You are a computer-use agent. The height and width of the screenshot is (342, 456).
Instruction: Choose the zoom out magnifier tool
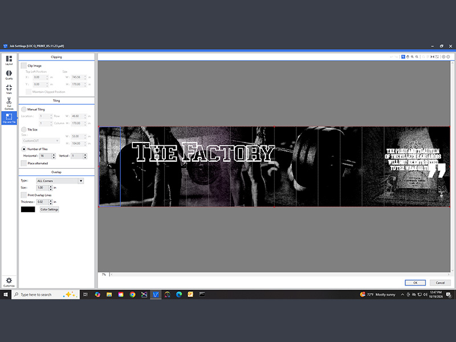(417, 56)
